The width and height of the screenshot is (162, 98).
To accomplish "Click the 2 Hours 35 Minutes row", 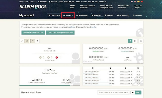I will pyautogui.click(x=113, y=72).
